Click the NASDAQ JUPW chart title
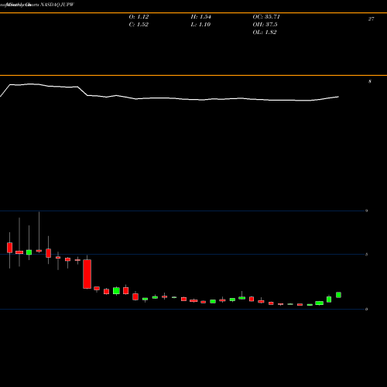This screenshot has width=387, height=387. 57,5
